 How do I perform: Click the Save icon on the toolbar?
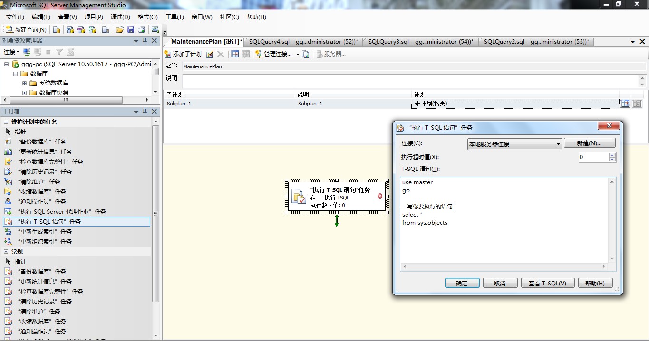[x=130, y=29]
